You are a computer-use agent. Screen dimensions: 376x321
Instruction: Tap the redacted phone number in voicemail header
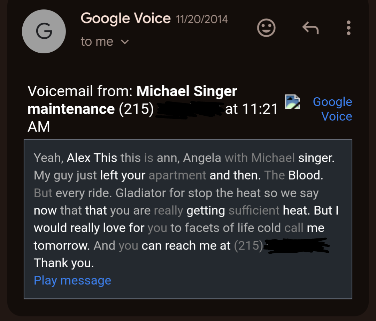(189, 109)
